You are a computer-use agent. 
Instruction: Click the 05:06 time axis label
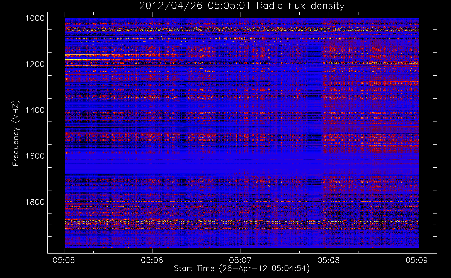152,260
